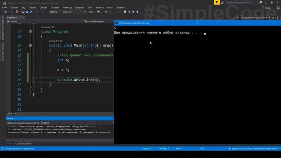Click the toolbar icon left of the bookmark icon group
This screenshot has height=158, width=281.
click(x=106, y=12)
